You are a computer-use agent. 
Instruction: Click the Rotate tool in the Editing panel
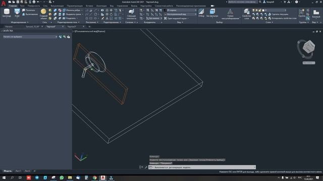(111, 14)
